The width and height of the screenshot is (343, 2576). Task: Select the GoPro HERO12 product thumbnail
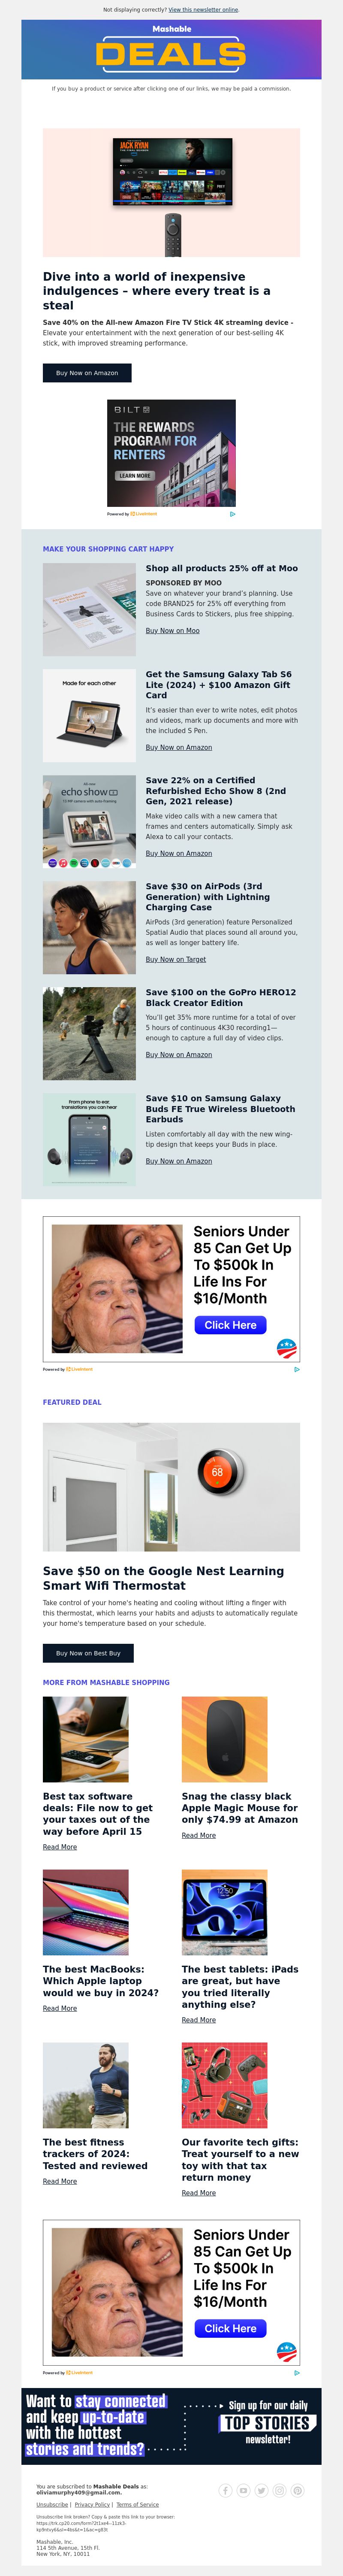click(x=89, y=1033)
